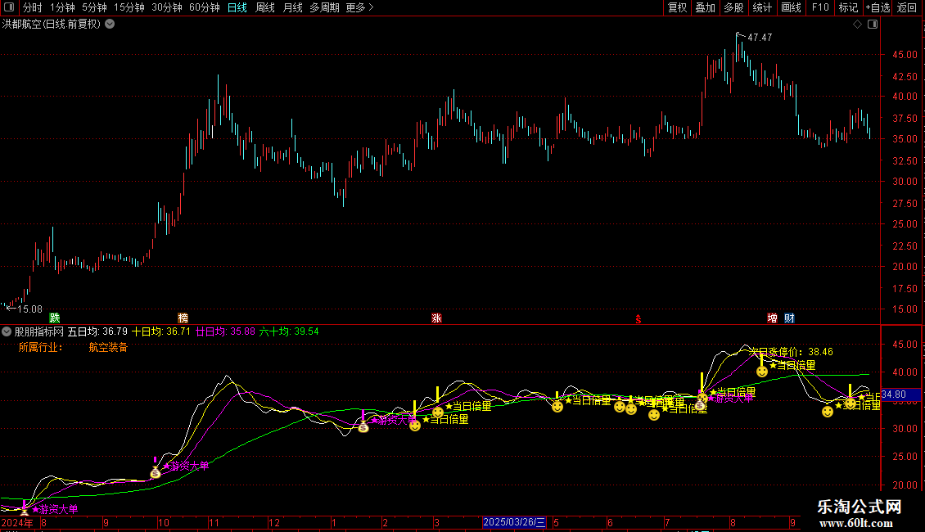Select the 30分钟 period

(166, 7)
